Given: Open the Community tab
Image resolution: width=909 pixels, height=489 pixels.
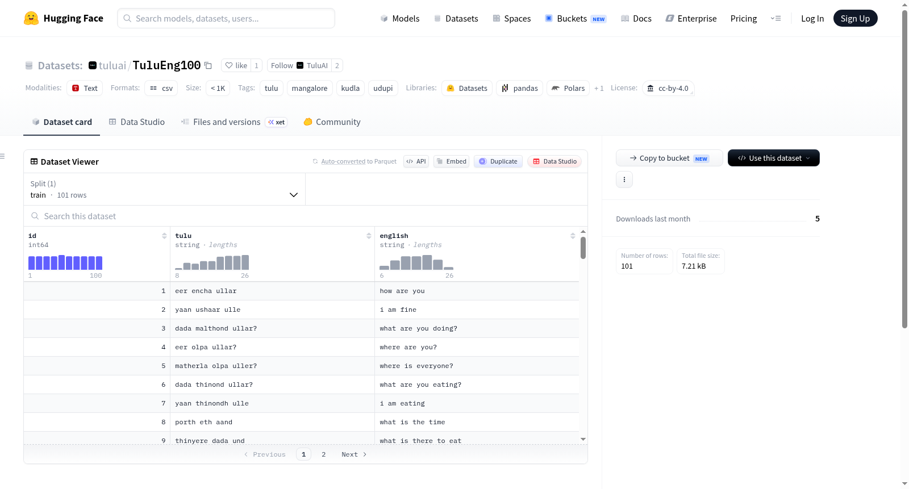Looking at the screenshot, I should pyautogui.click(x=332, y=122).
